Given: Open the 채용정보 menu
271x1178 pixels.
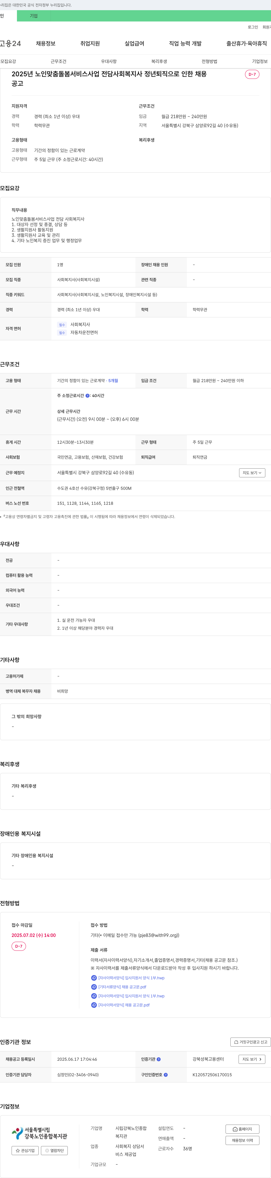Looking at the screenshot, I should pyautogui.click(x=46, y=44).
